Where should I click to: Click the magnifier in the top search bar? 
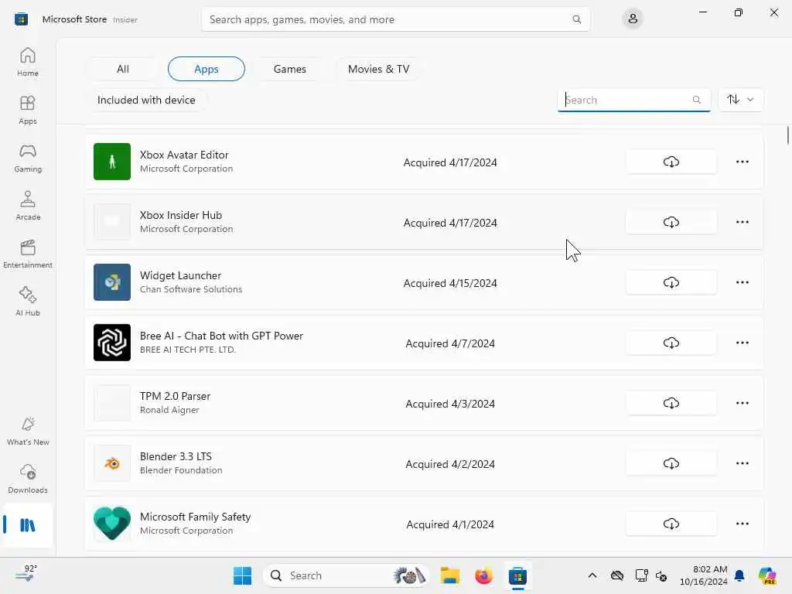click(576, 19)
